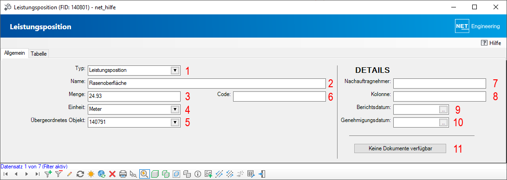Click into the Code input field
The width and height of the screenshot is (507, 180).
[x=279, y=96]
